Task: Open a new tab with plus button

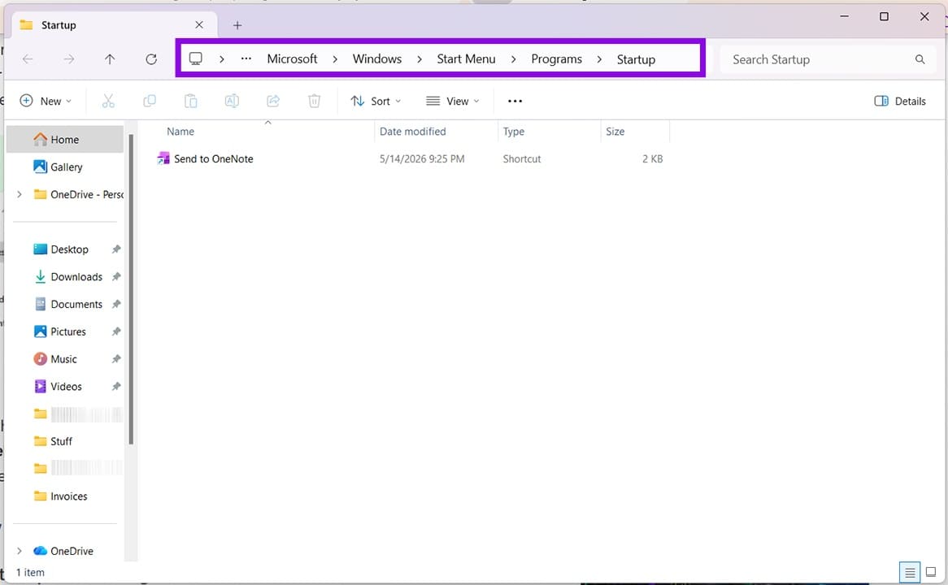Action: click(x=237, y=25)
